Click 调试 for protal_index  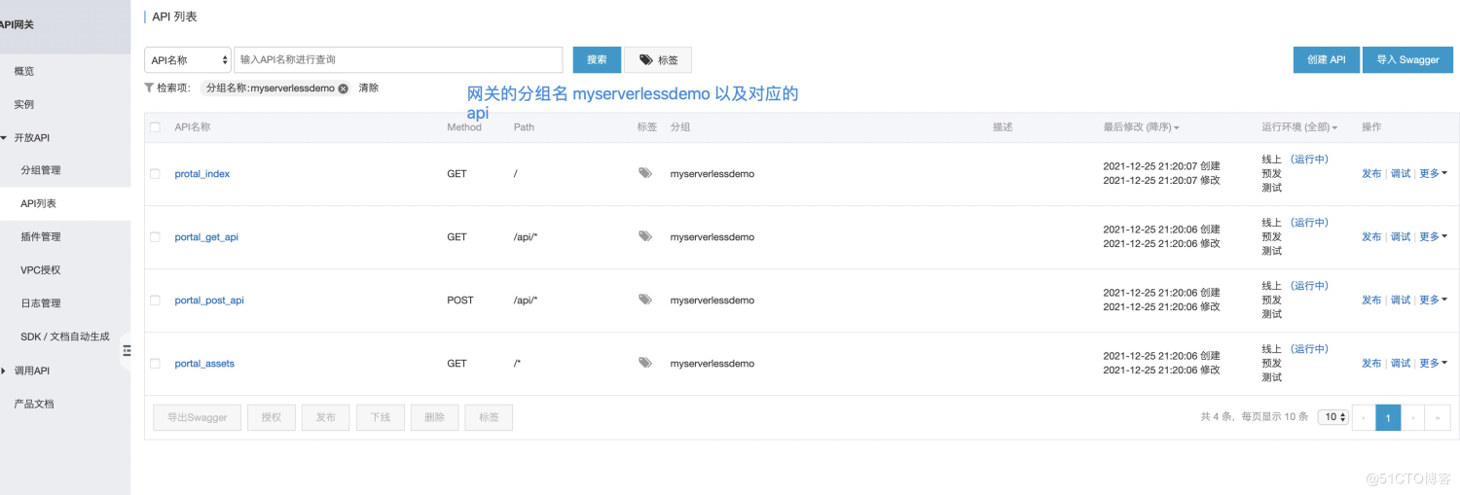pos(1401,173)
